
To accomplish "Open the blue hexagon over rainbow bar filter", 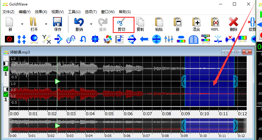I will 181,39.
